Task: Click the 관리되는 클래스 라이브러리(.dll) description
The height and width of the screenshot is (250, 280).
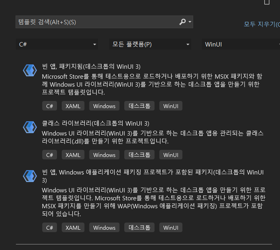Action: point(153,137)
